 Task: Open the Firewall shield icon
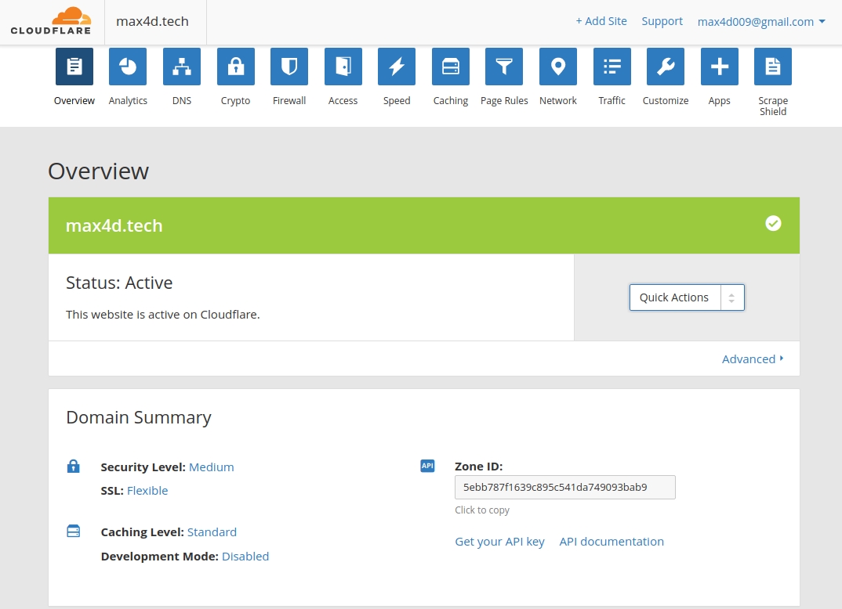tap(289, 67)
